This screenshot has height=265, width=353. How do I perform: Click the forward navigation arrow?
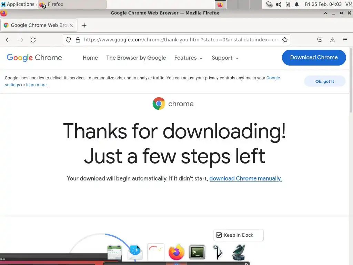[21, 40]
